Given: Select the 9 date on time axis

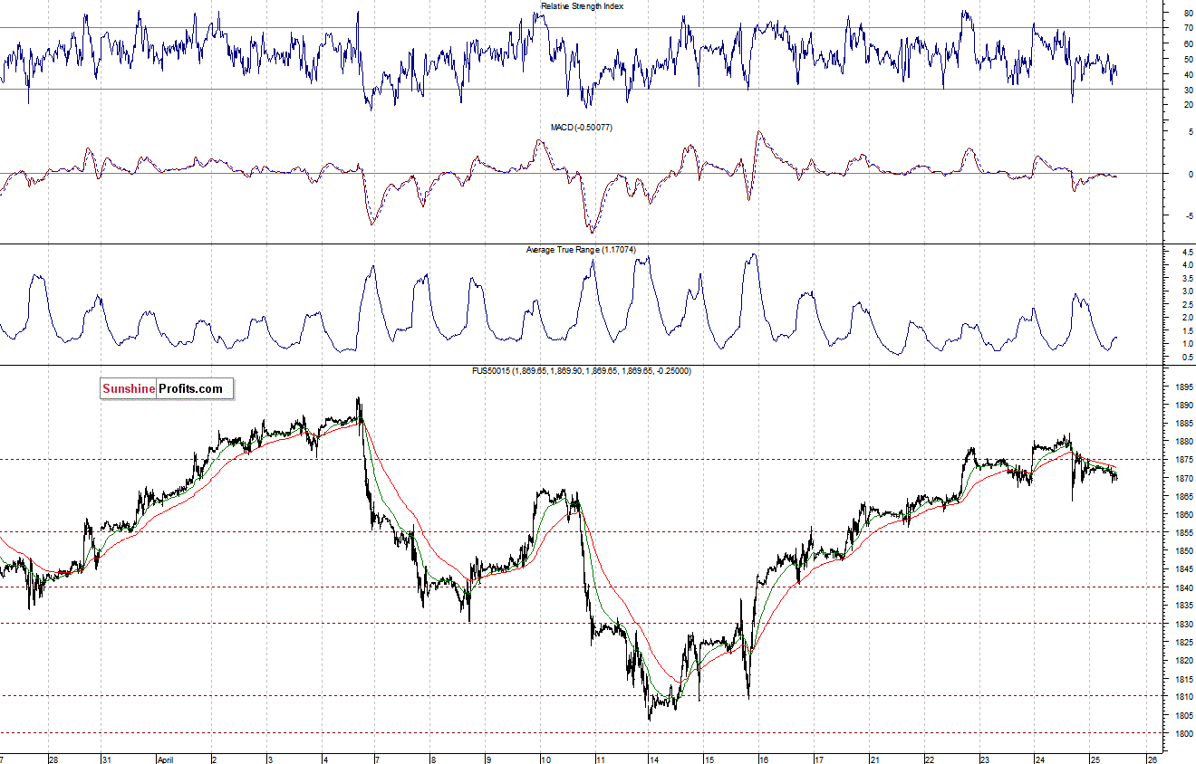Looking at the screenshot, I should click(x=488, y=759).
